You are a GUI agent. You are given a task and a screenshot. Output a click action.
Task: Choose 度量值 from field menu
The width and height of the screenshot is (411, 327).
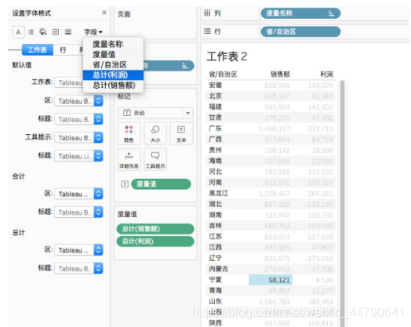point(113,55)
